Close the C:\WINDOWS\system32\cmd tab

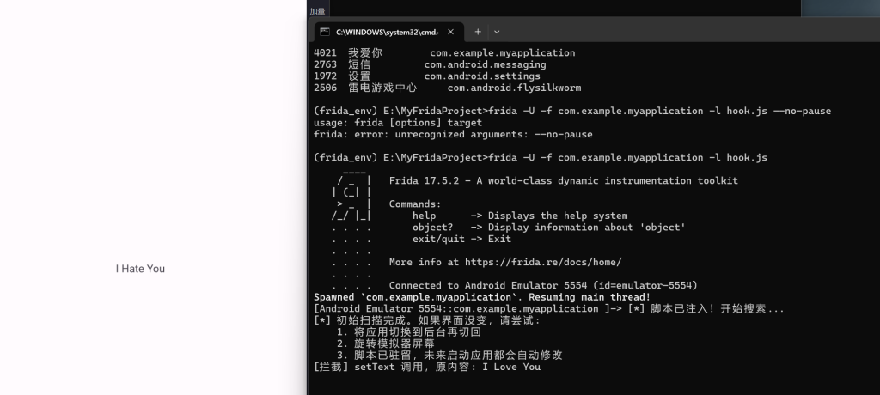click(450, 32)
